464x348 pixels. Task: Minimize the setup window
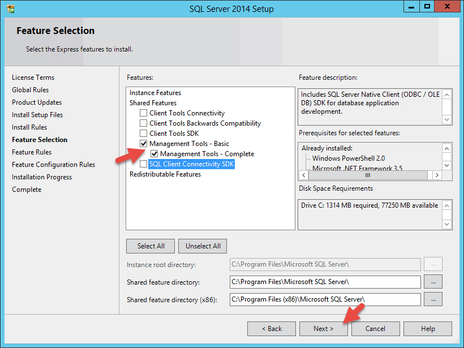(x=411, y=7)
